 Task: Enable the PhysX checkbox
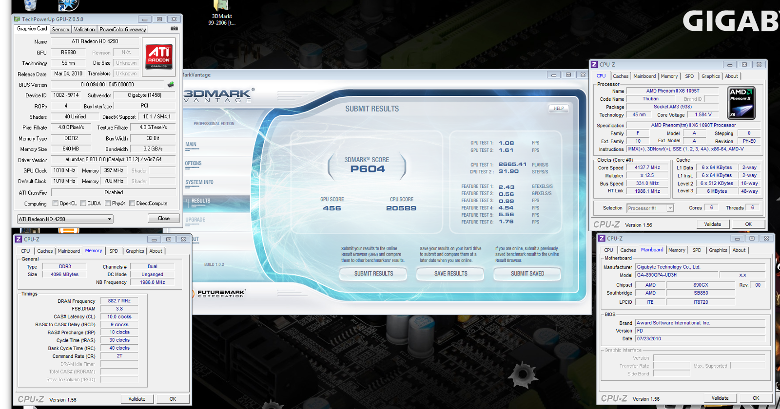point(108,204)
